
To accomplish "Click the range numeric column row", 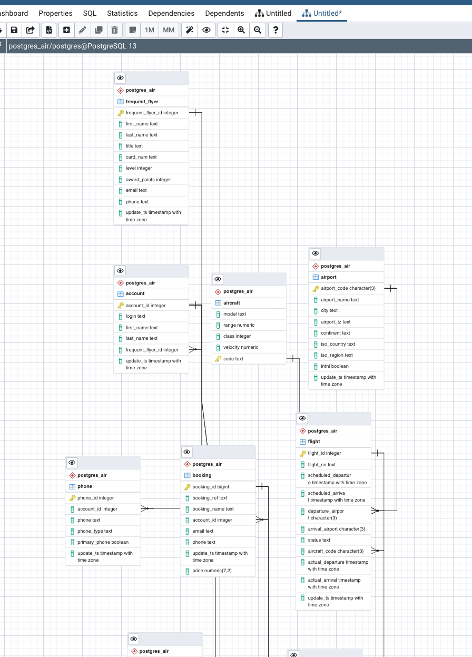I will click(249, 325).
